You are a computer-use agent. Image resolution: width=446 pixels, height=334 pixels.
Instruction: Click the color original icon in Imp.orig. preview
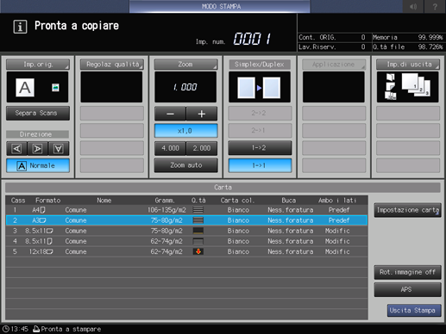[55, 87]
